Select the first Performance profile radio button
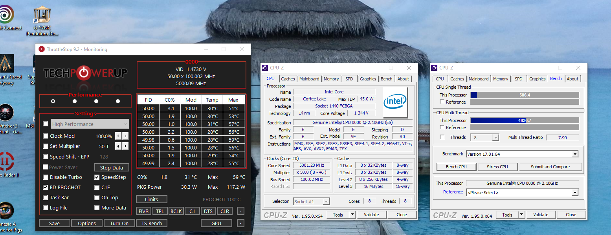Viewport: 611px width, 235px height. coord(53,101)
